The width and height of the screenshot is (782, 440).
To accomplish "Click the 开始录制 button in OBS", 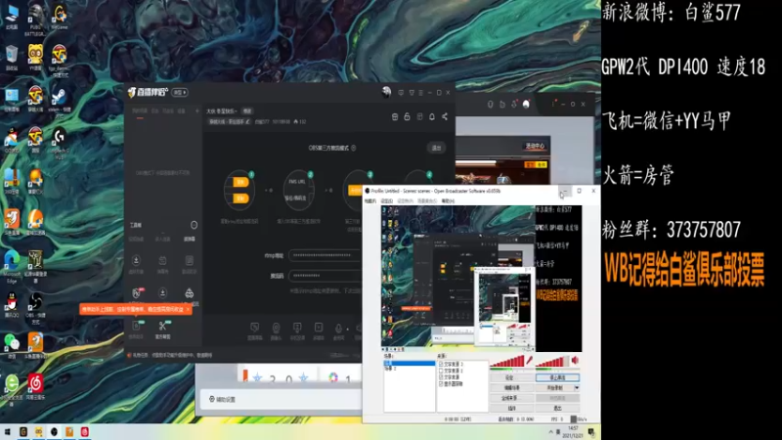I will [x=554, y=387].
